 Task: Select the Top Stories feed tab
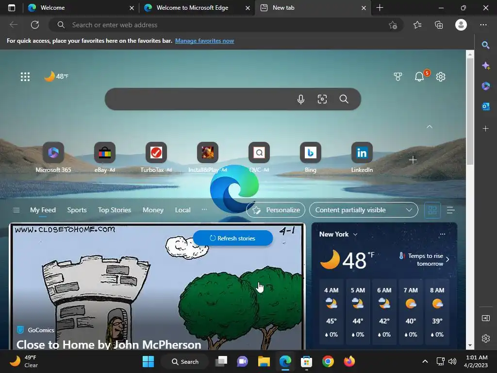coord(115,210)
